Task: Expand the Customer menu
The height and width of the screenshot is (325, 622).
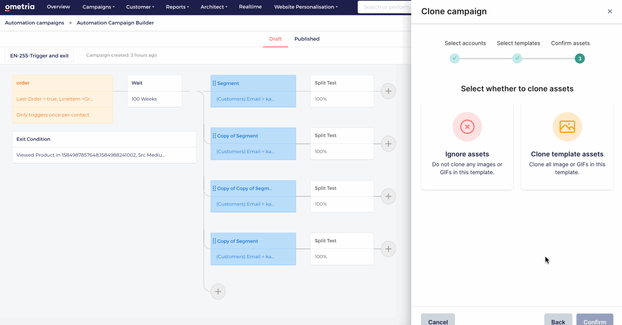Action: 140,7
